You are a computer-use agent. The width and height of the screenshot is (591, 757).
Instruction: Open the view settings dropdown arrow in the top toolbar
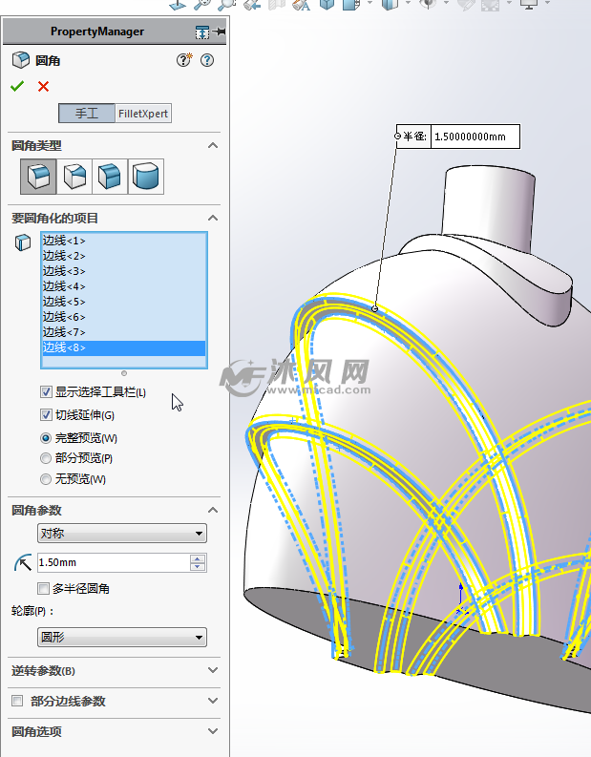[x=547, y=3]
